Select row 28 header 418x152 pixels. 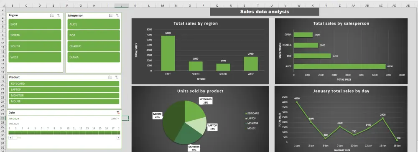(x=3, y=119)
